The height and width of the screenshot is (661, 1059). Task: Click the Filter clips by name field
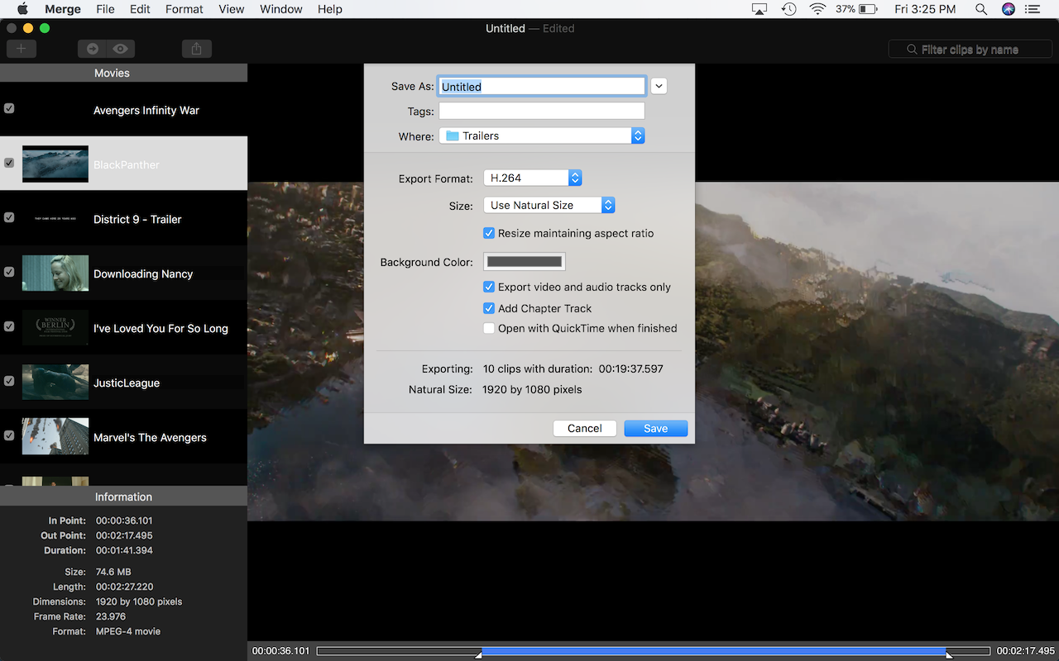tap(970, 50)
